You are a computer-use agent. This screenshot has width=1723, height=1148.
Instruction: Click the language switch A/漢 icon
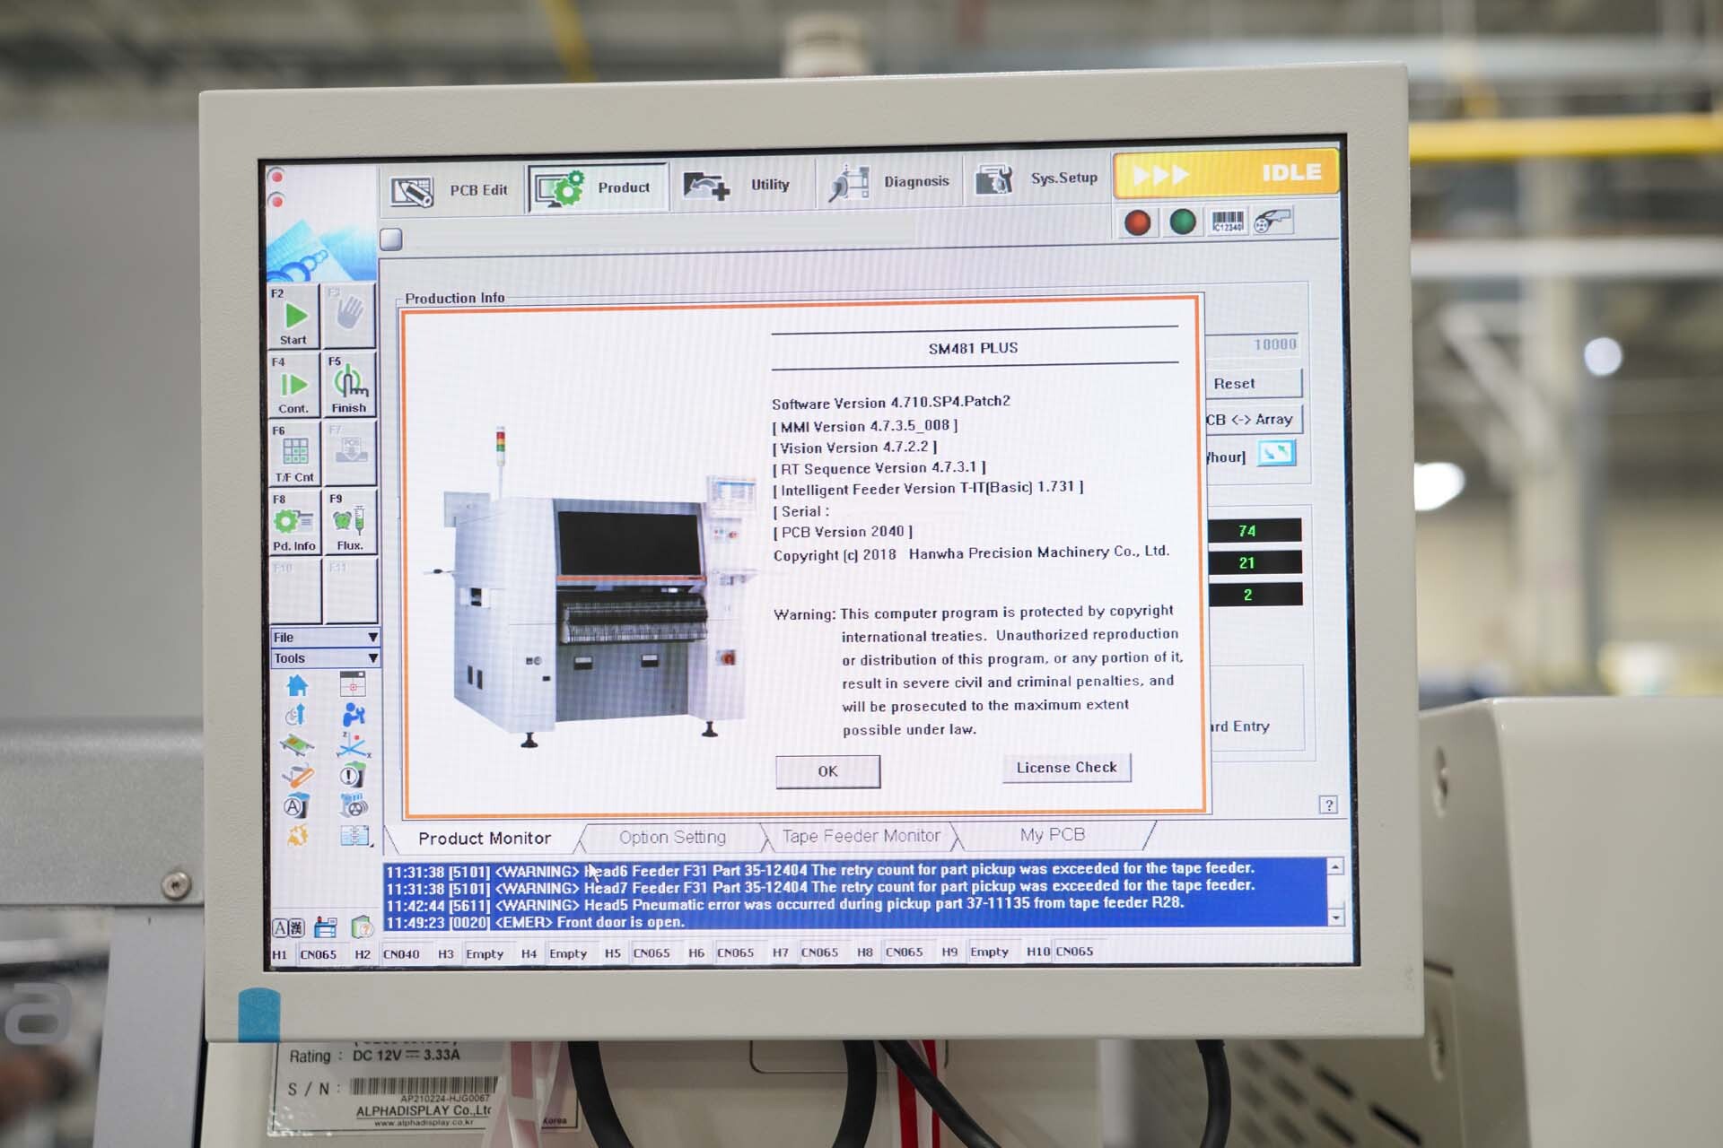click(288, 927)
